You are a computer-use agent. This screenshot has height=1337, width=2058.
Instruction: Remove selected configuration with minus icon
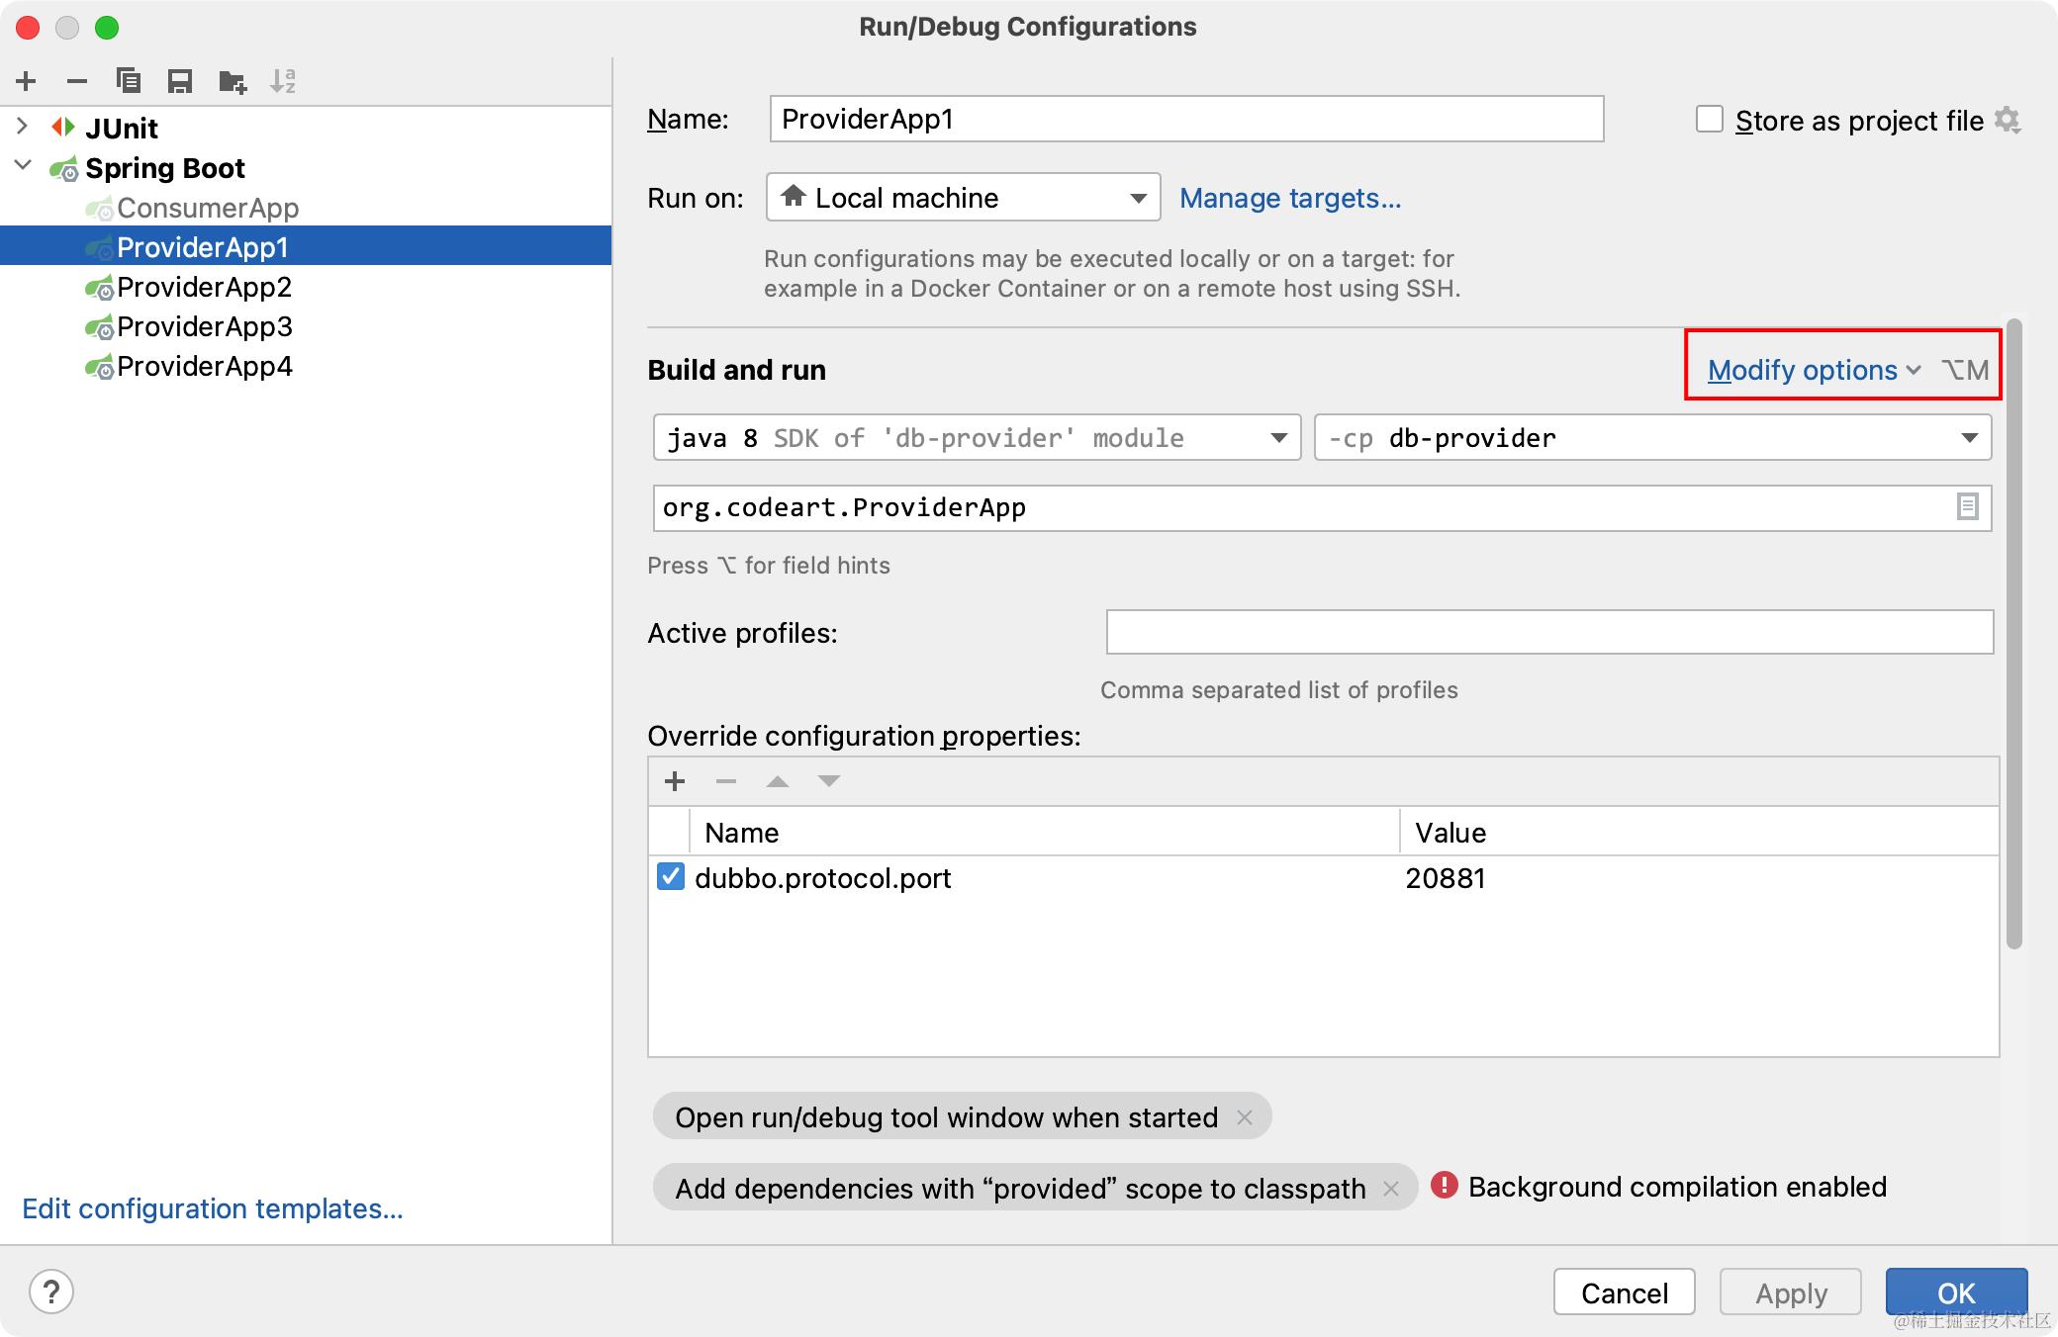pos(77,81)
